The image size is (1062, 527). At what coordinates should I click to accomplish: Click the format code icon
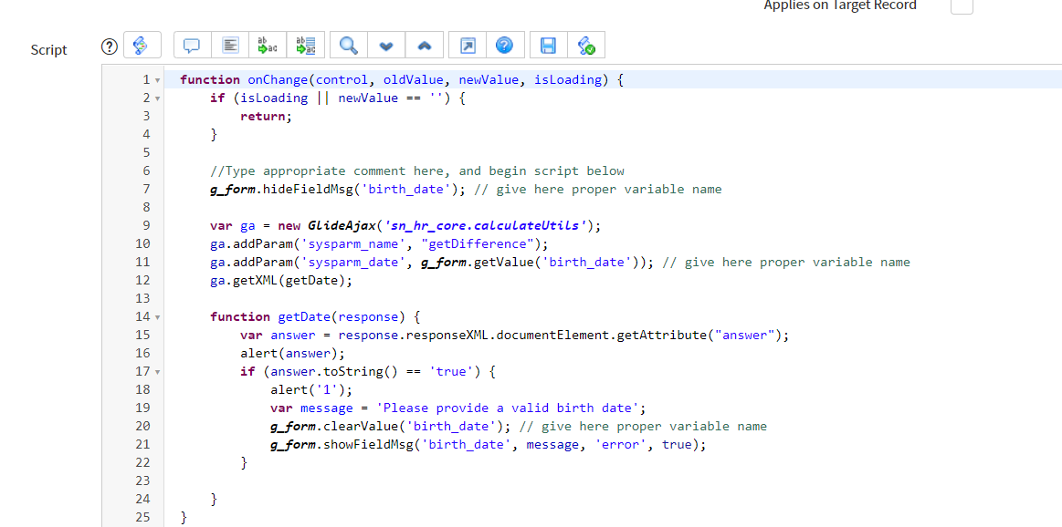point(230,46)
